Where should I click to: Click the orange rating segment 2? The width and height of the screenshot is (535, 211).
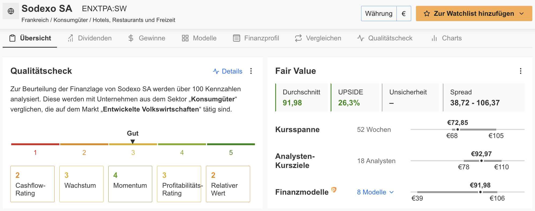point(84,144)
